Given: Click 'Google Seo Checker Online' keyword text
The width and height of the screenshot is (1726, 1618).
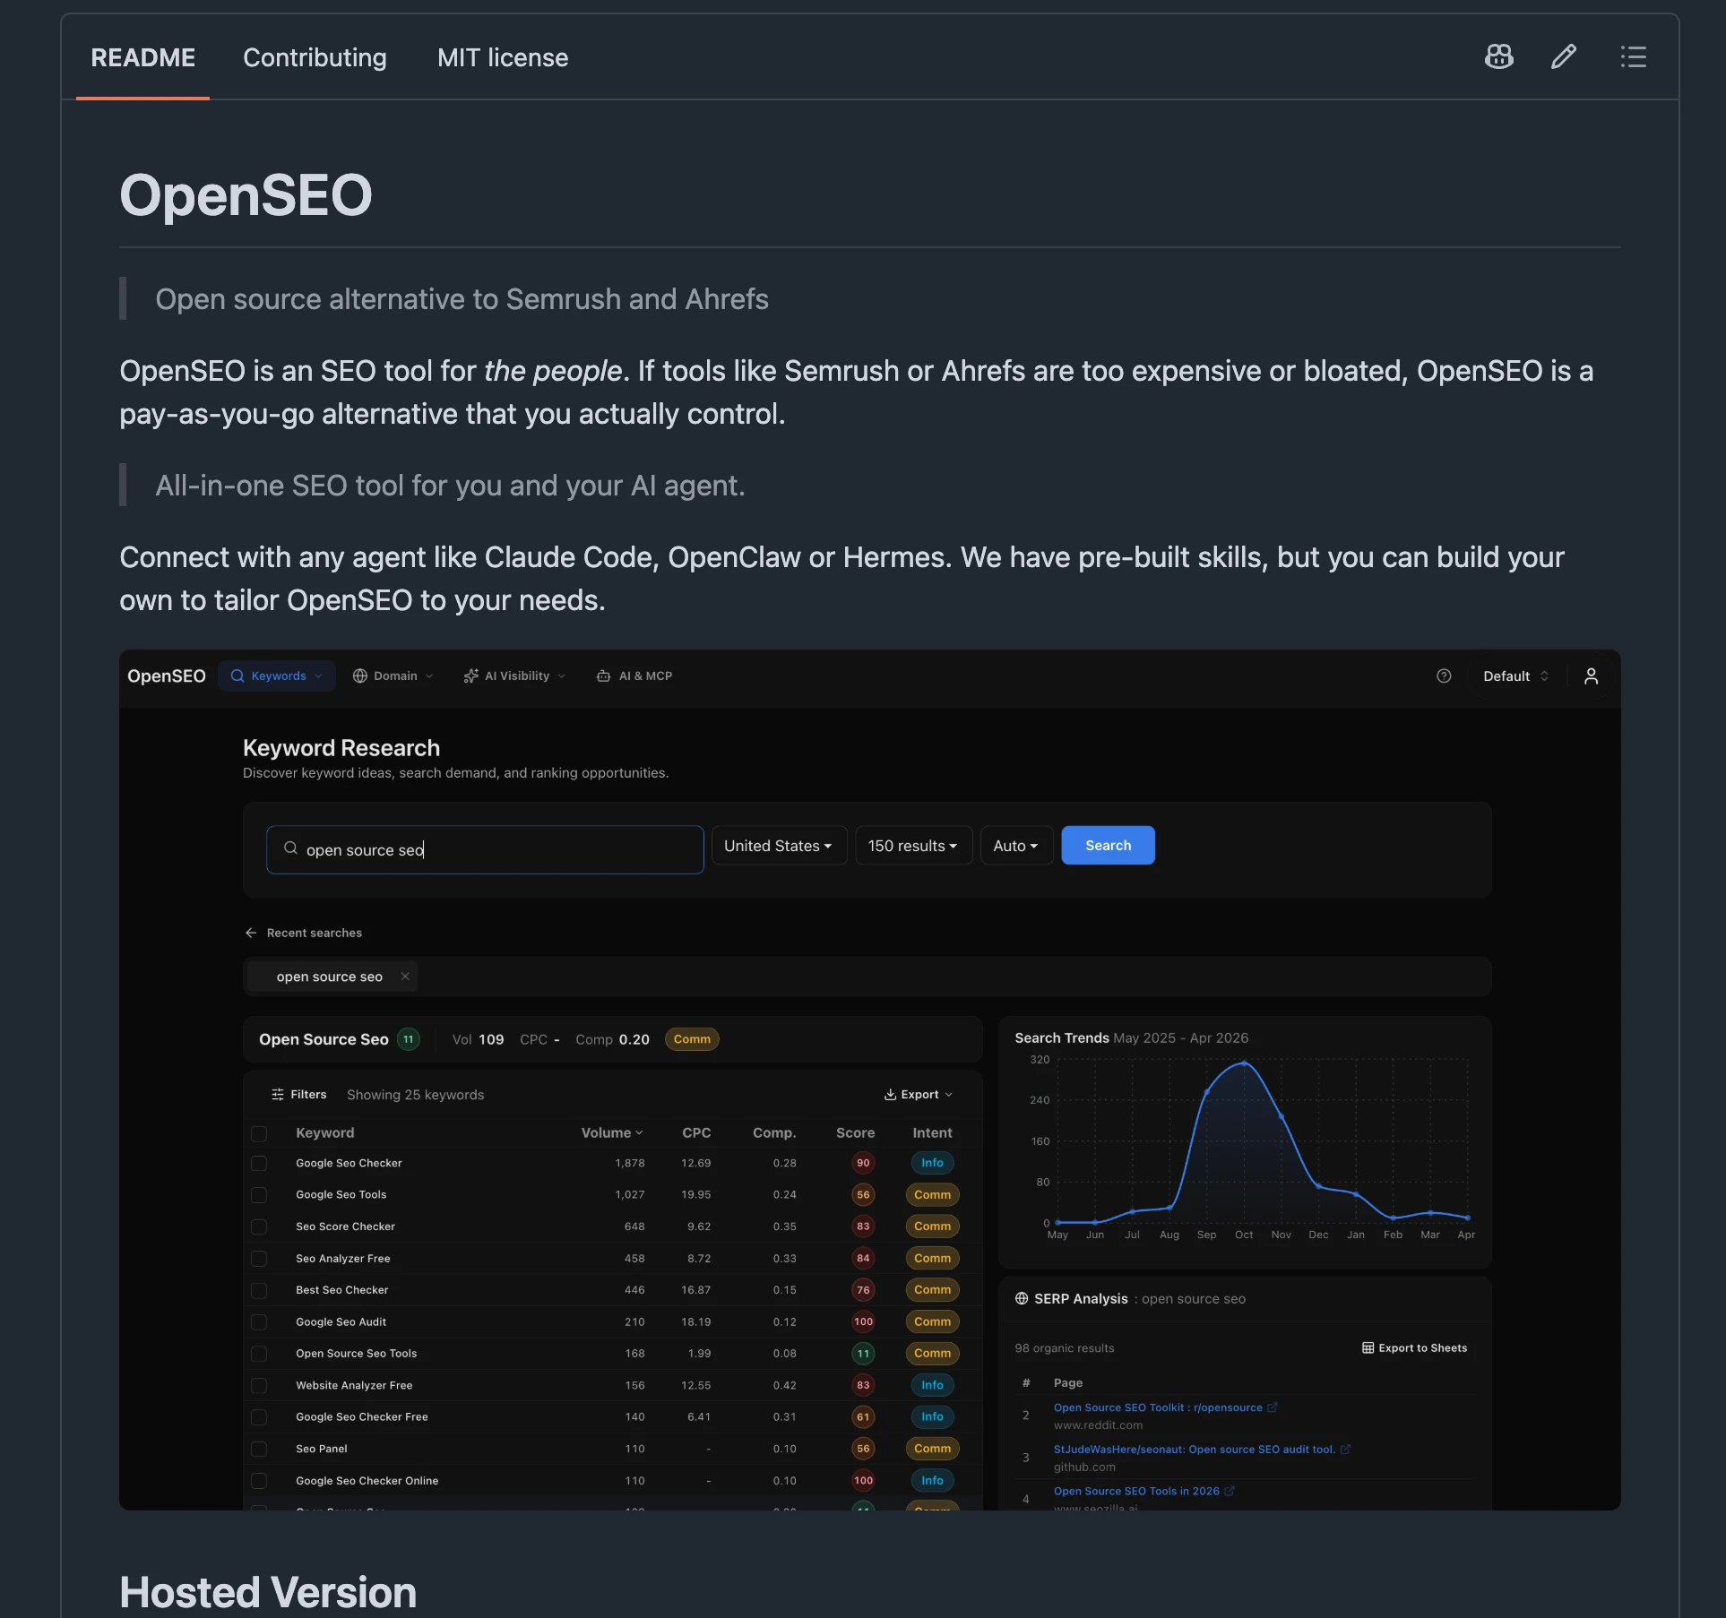Looking at the screenshot, I should pos(367,1481).
